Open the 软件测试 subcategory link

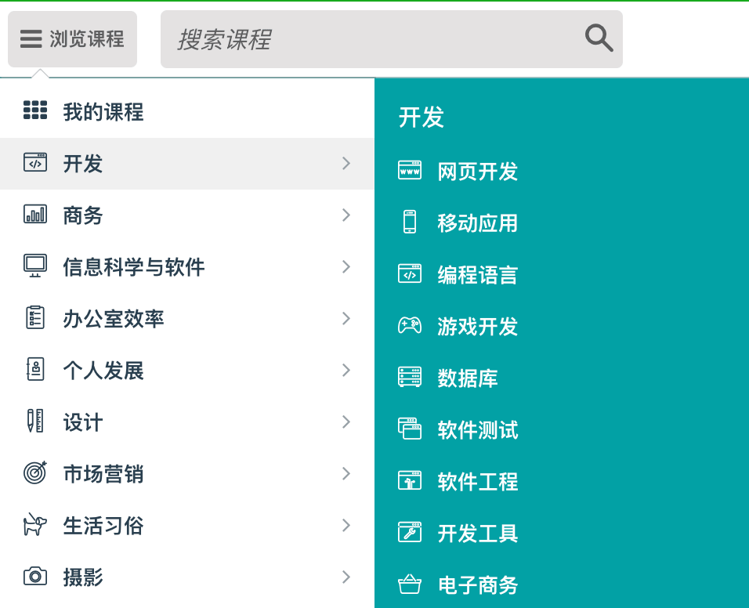coord(477,430)
